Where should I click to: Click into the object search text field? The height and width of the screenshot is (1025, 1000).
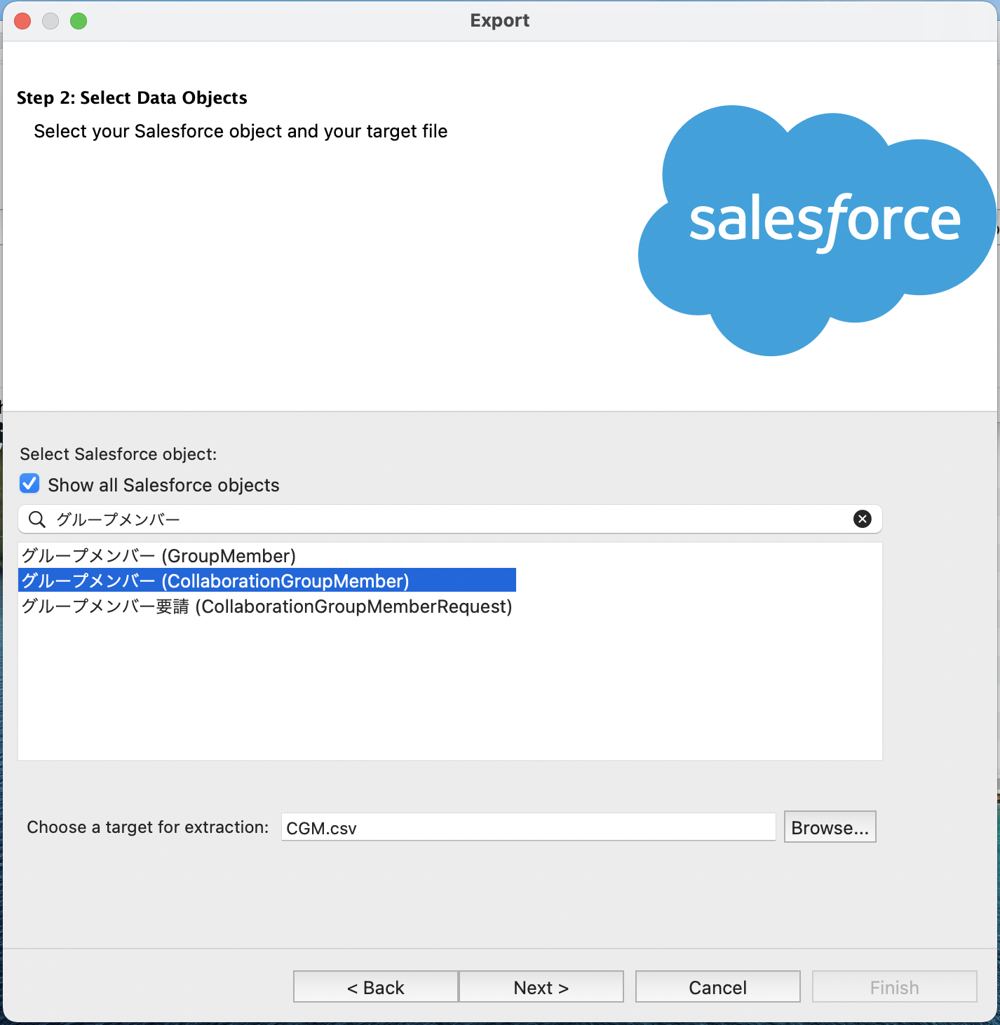tap(450, 519)
